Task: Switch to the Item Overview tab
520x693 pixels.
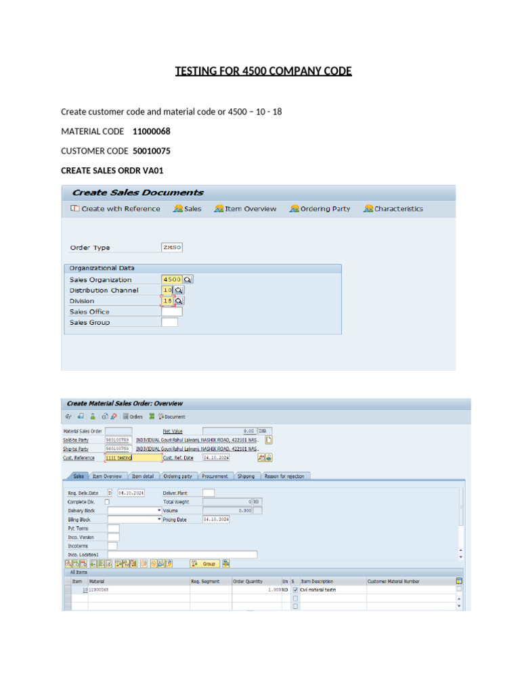Action: coord(107,476)
